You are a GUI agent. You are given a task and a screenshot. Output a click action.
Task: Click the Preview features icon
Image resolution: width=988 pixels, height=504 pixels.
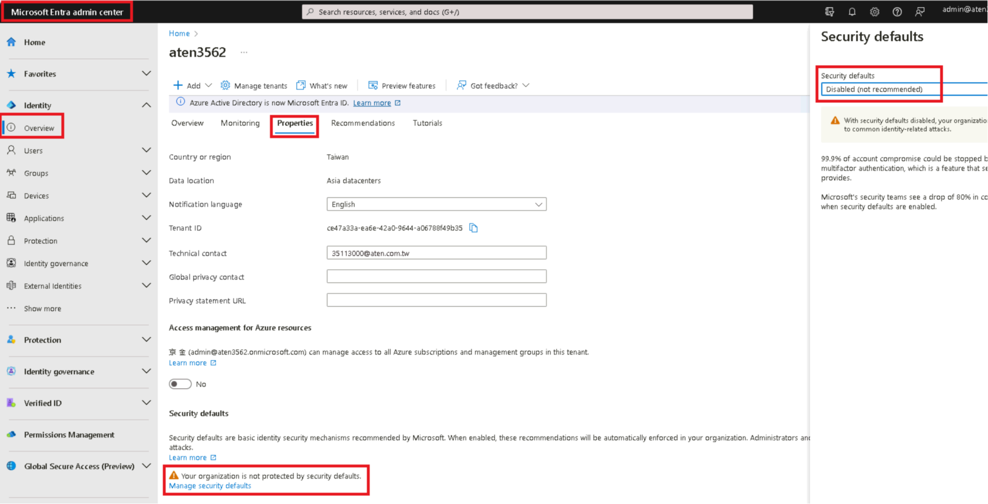(373, 85)
